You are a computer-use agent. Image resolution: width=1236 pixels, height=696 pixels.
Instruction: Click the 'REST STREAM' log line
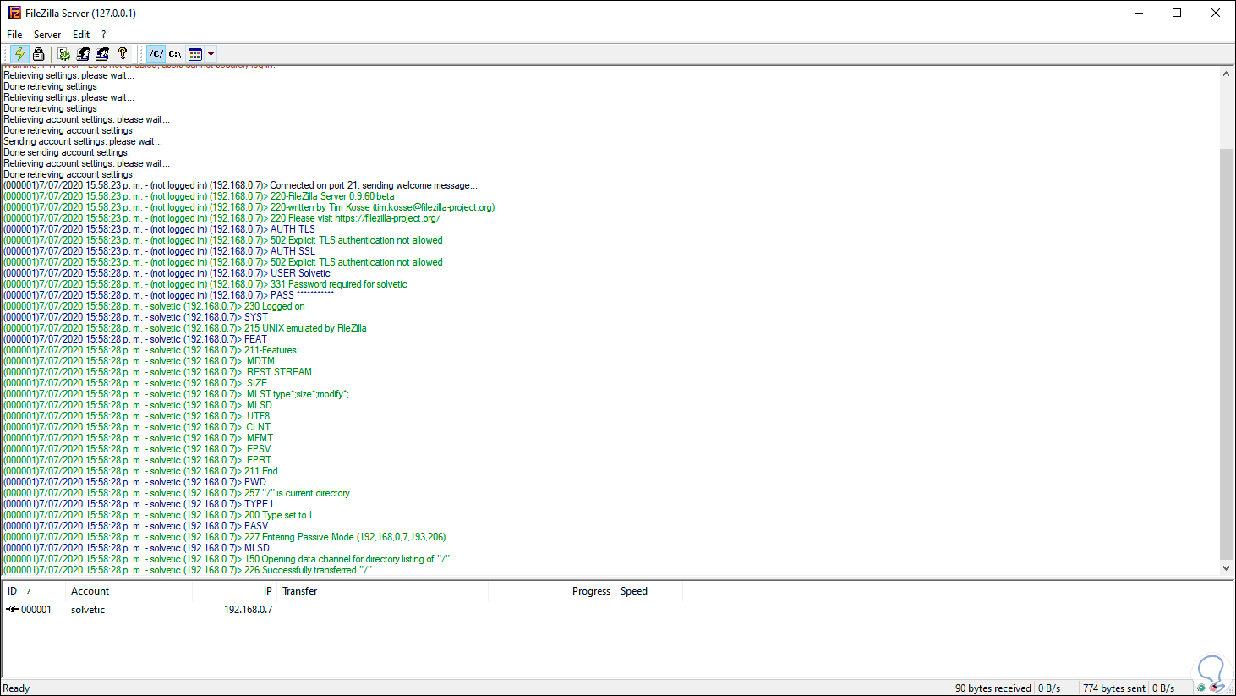pyautogui.click(x=158, y=372)
